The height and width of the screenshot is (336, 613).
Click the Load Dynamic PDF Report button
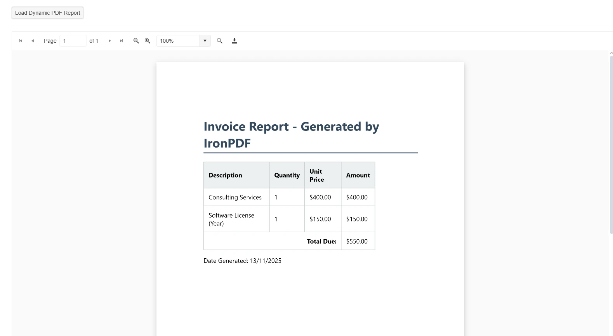pos(47,13)
